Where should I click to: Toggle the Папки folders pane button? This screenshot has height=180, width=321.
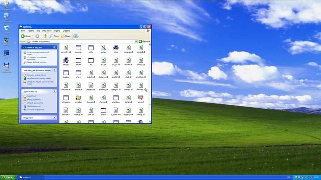[x=66, y=36]
